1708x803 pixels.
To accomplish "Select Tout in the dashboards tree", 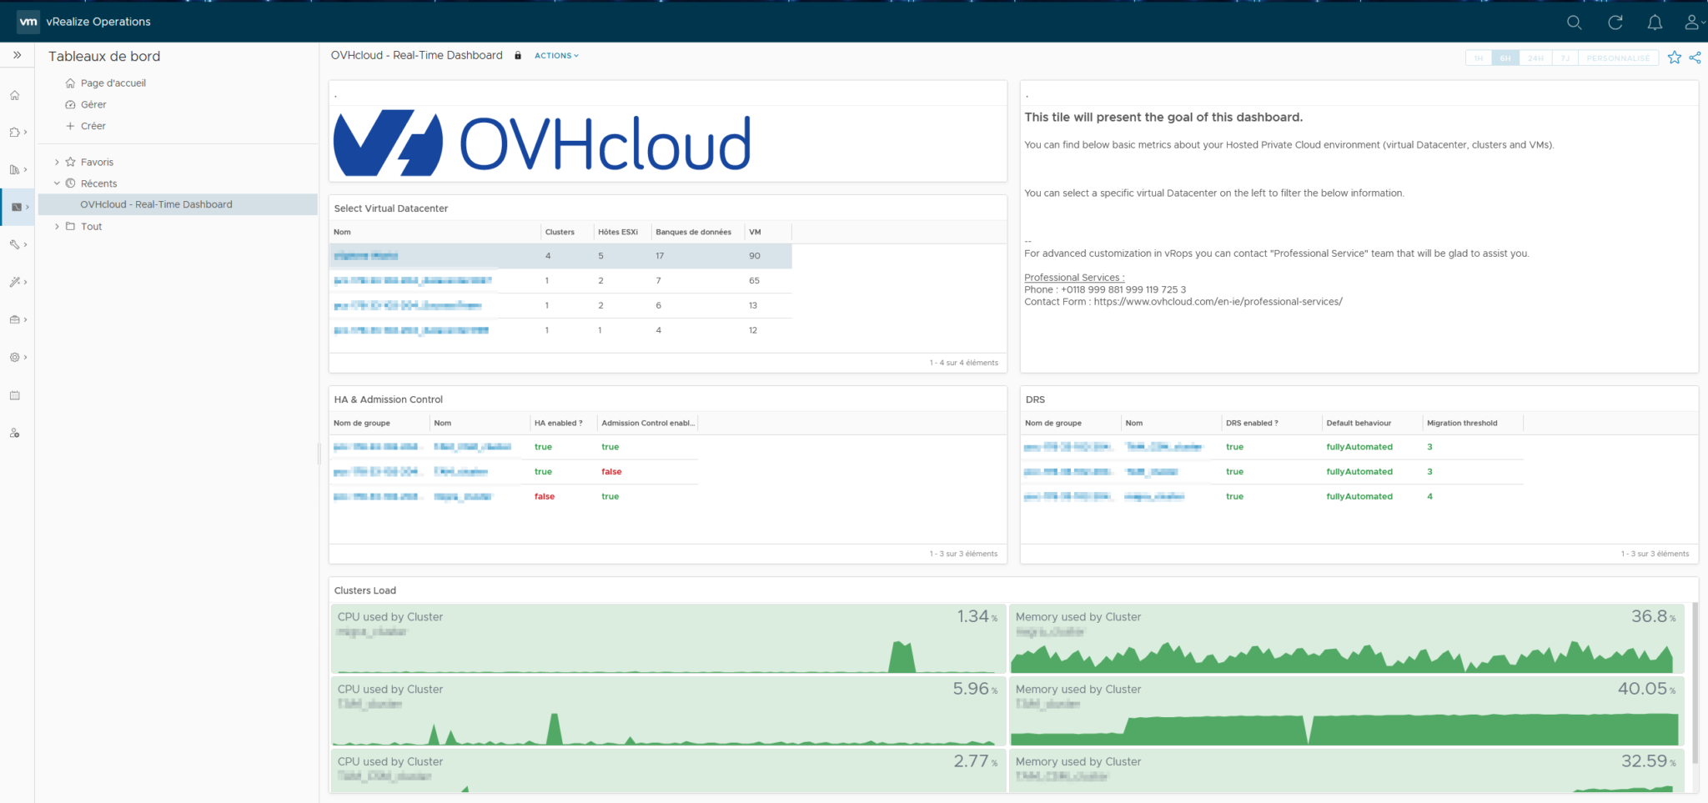I will pos(90,226).
